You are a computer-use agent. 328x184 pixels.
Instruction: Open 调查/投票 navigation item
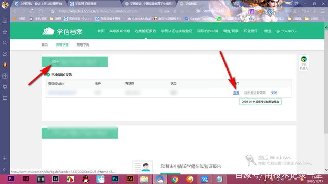231,31
